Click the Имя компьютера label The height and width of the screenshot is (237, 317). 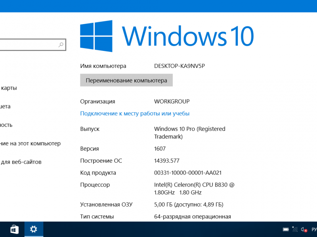pyautogui.click(x=103, y=66)
